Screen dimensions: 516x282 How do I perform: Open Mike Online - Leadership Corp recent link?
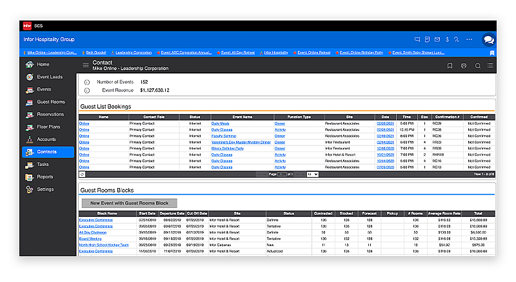[x=52, y=53]
